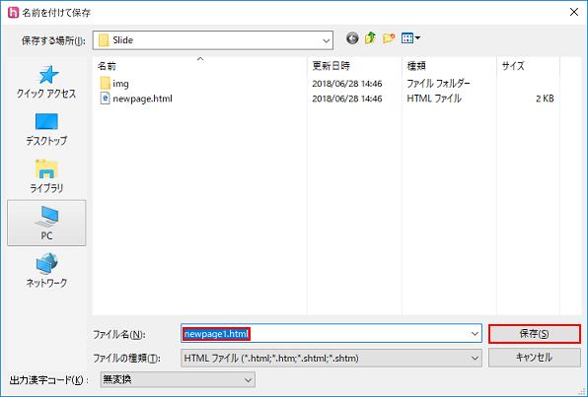Open the ファイルの種類 dropdown
588x397 pixels.
pos(331,359)
